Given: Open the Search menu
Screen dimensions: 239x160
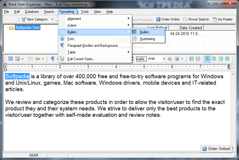Looking at the screenshot, I should [x=49, y=12].
